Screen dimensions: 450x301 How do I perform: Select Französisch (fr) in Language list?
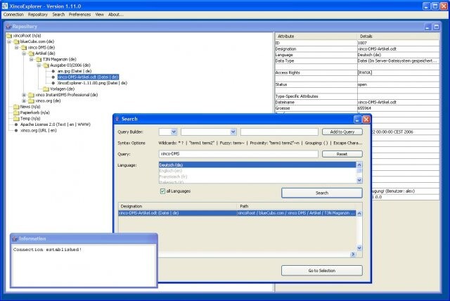click(x=257, y=177)
